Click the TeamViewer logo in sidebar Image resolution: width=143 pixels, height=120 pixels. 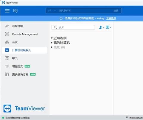(24, 108)
